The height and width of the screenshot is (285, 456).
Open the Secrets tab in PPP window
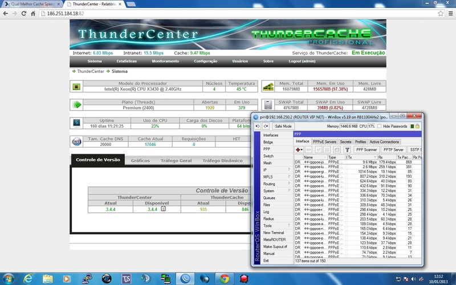pyautogui.click(x=345, y=141)
